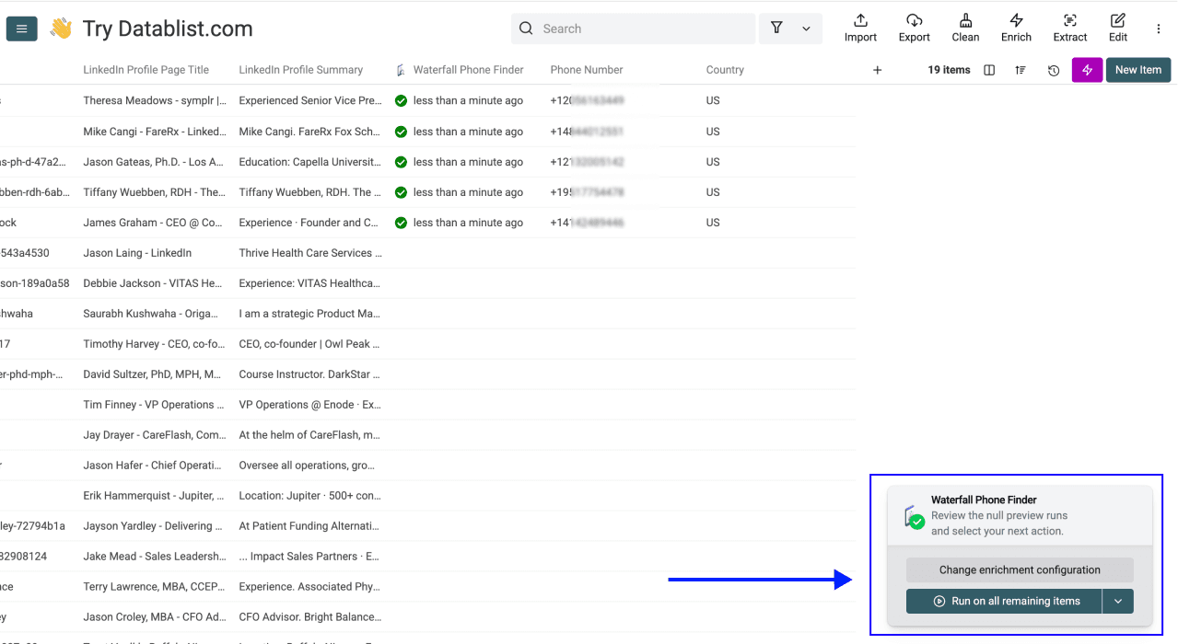Image resolution: width=1178 pixels, height=644 pixels.
Task: Launch the Clean tool
Action: [x=965, y=28]
